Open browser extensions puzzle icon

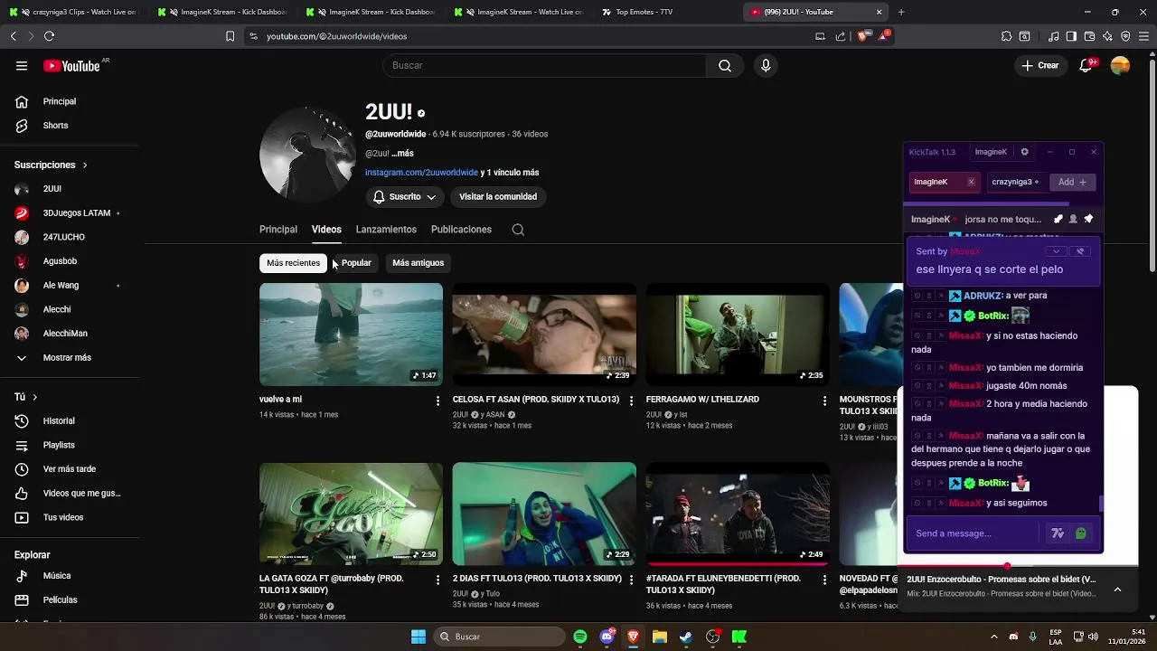1006,36
